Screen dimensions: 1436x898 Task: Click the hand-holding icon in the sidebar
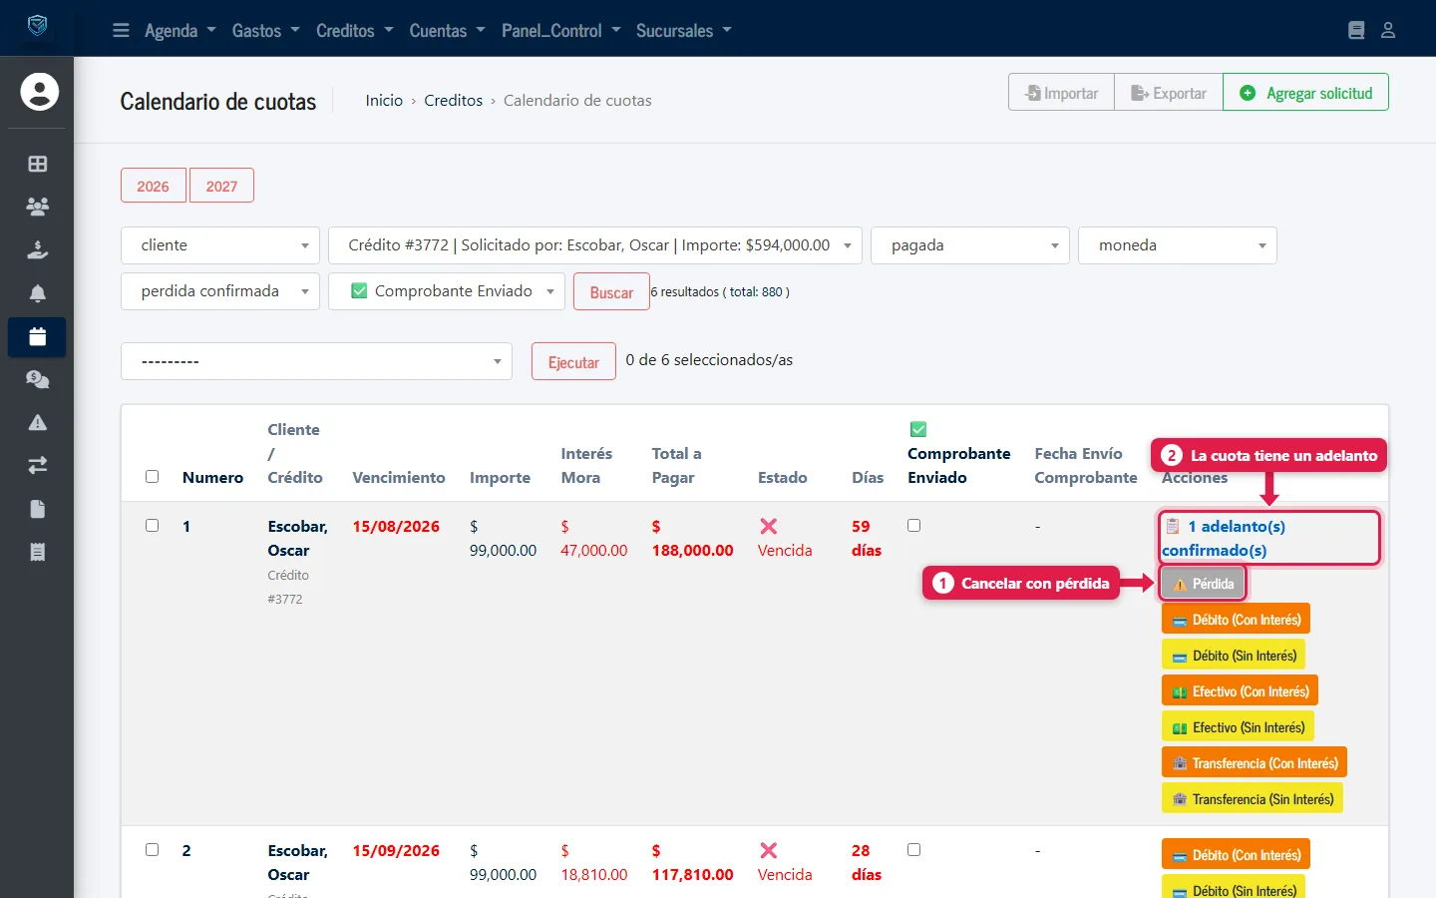click(38, 249)
